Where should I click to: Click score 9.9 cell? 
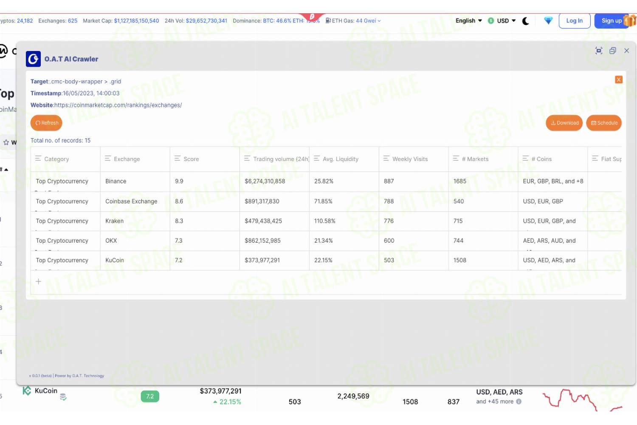tap(205, 181)
